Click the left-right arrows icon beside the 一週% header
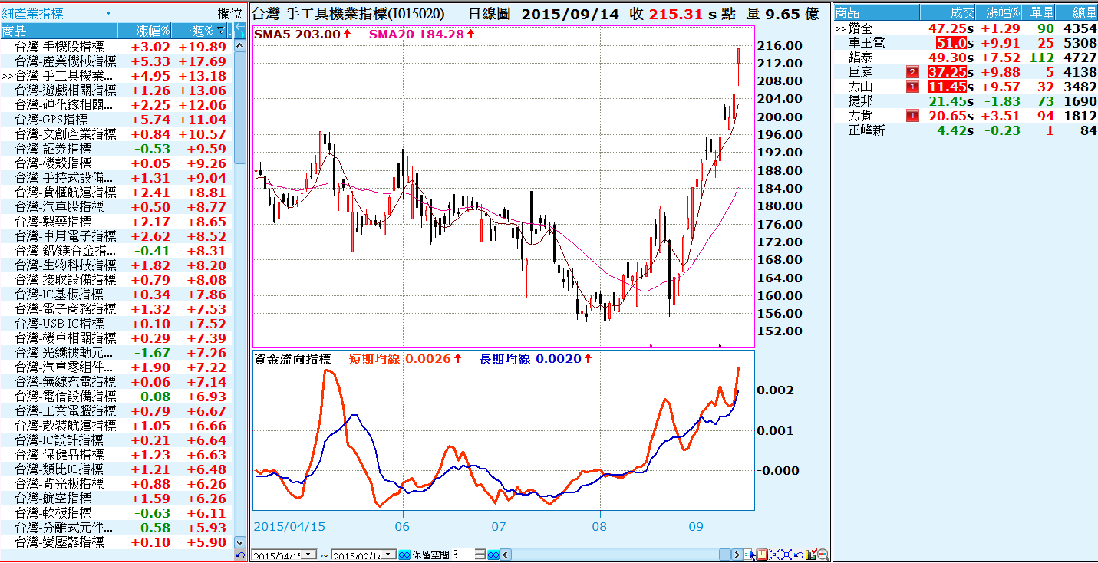Image resolution: width=1098 pixels, height=563 pixels. 239,31
